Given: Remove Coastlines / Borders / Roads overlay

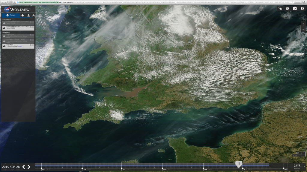Looking at the screenshot, I should point(33,40).
